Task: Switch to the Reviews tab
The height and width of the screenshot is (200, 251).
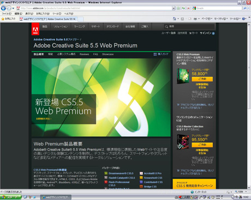Action: 84,54
